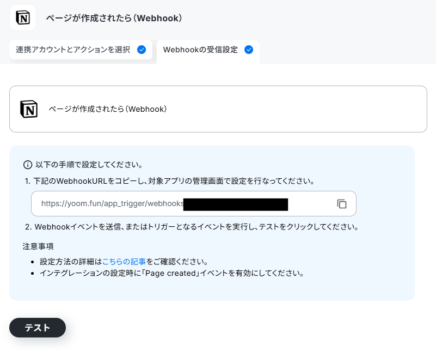The width and height of the screenshot is (436, 350).
Task: Click the blacked-out portion of the webhook URL
Action: (x=236, y=204)
